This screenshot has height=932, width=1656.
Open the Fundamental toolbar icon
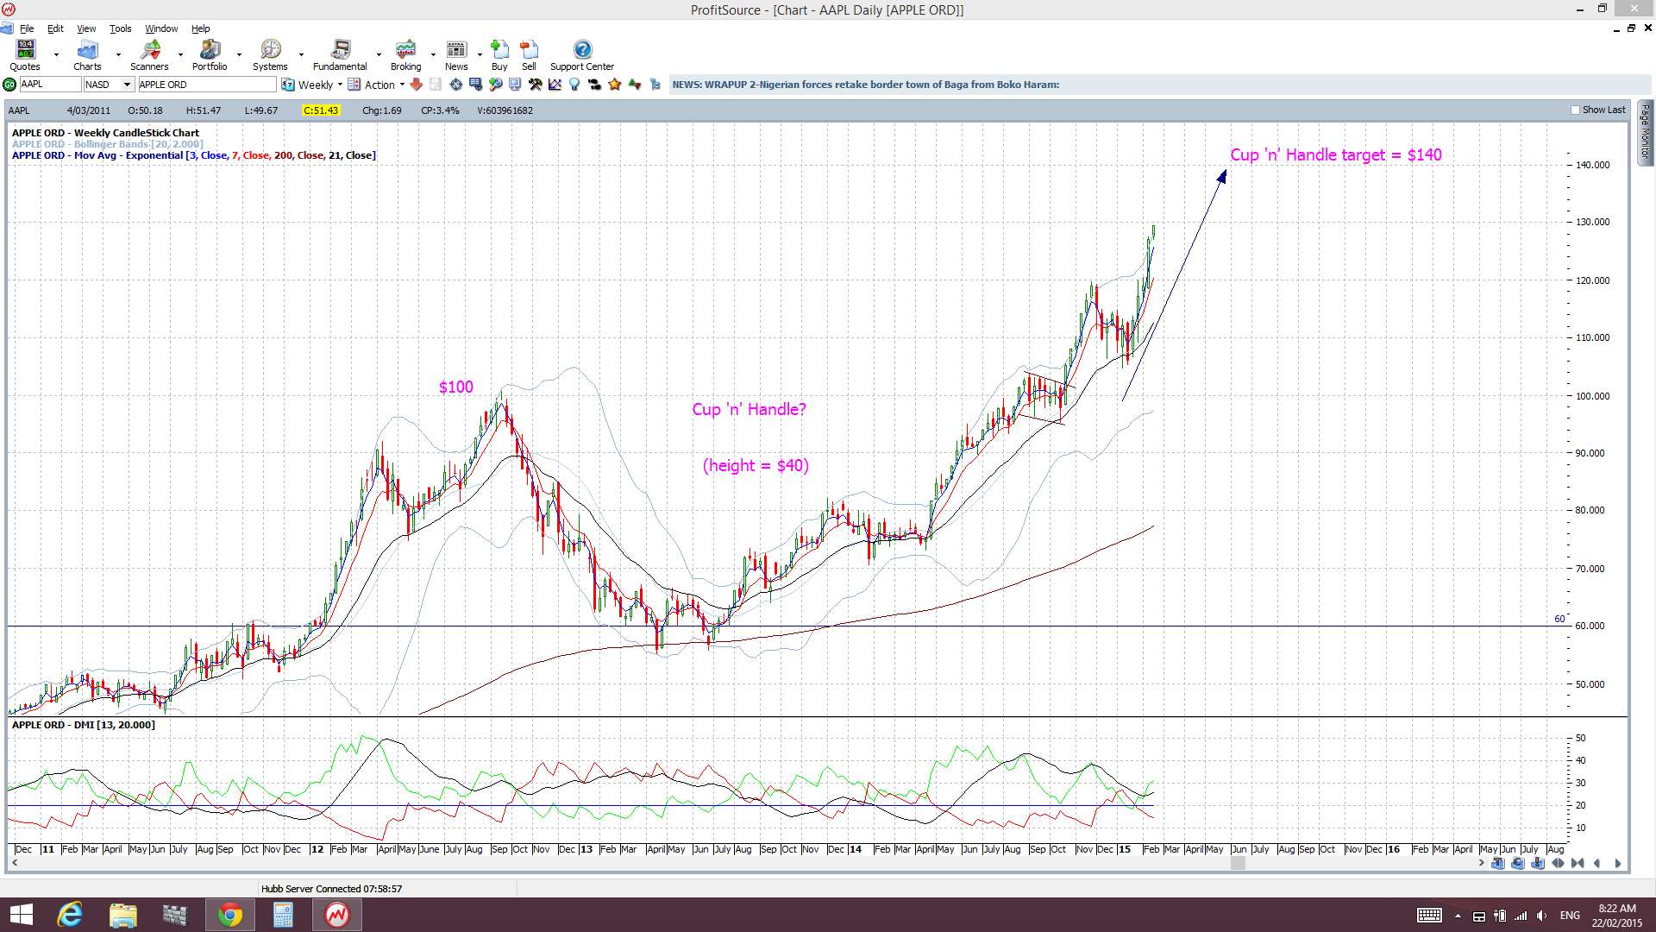(340, 55)
